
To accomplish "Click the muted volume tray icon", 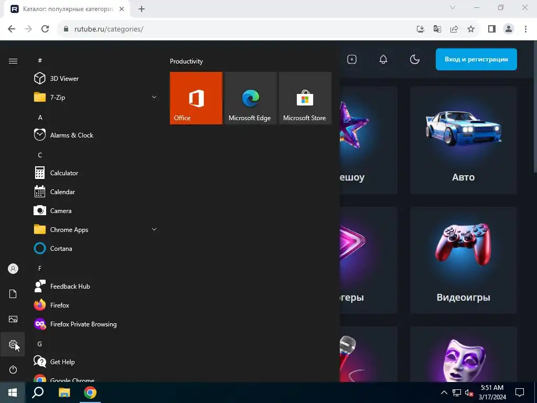I will click(x=469, y=393).
